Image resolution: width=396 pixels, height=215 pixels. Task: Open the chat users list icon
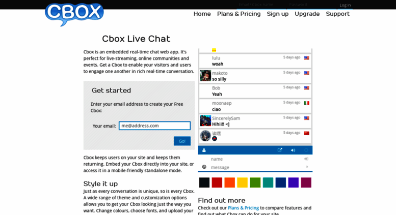(204, 150)
